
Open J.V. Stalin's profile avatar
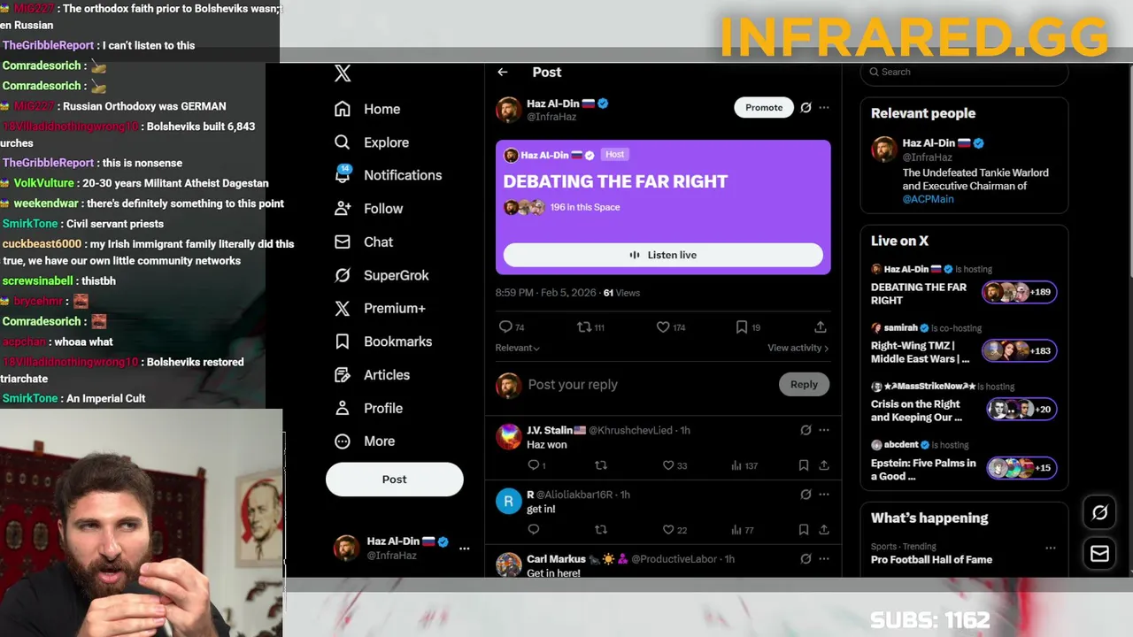tap(508, 436)
